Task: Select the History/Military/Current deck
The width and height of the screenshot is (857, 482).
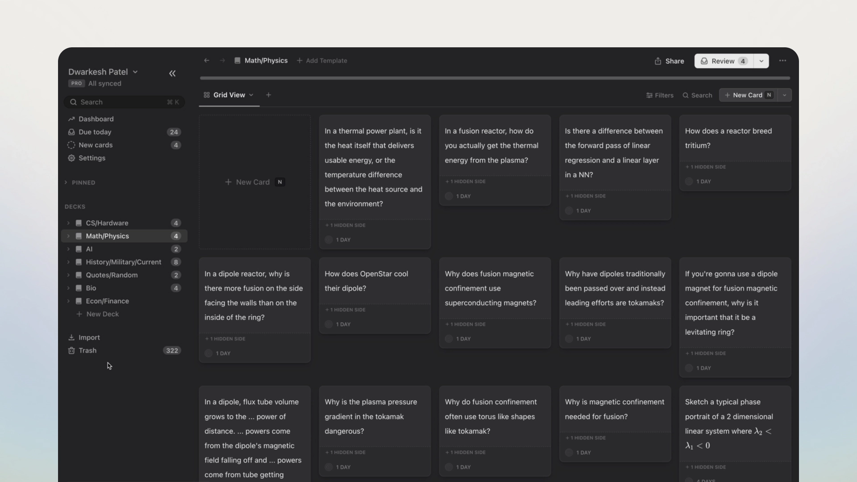Action: pyautogui.click(x=123, y=262)
